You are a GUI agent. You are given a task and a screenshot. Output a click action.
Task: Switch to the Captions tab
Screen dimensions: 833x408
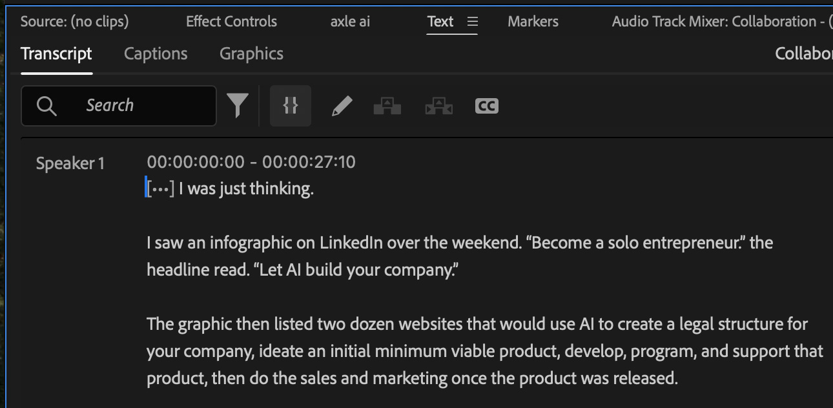[156, 54]
